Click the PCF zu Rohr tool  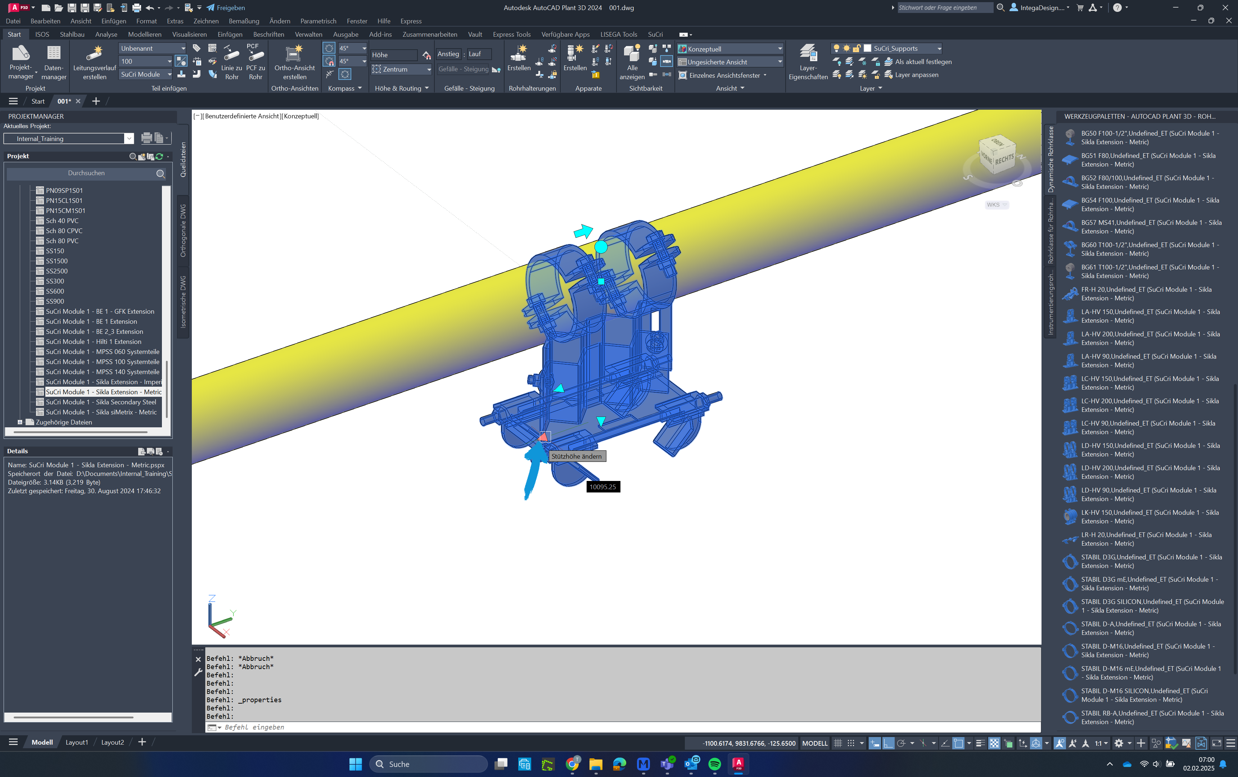click(x=256, y=62)
